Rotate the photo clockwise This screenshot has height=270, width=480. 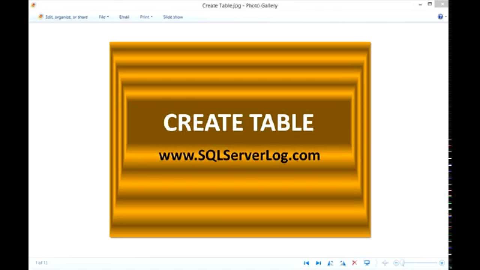[x=342, y=263]
